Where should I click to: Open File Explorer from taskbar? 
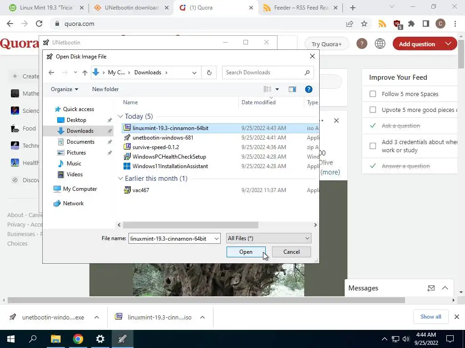coord(55,339)
